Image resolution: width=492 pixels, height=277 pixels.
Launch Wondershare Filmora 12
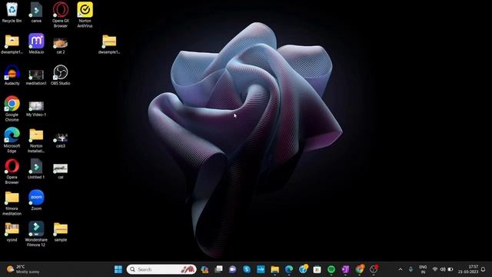point(36,234)
